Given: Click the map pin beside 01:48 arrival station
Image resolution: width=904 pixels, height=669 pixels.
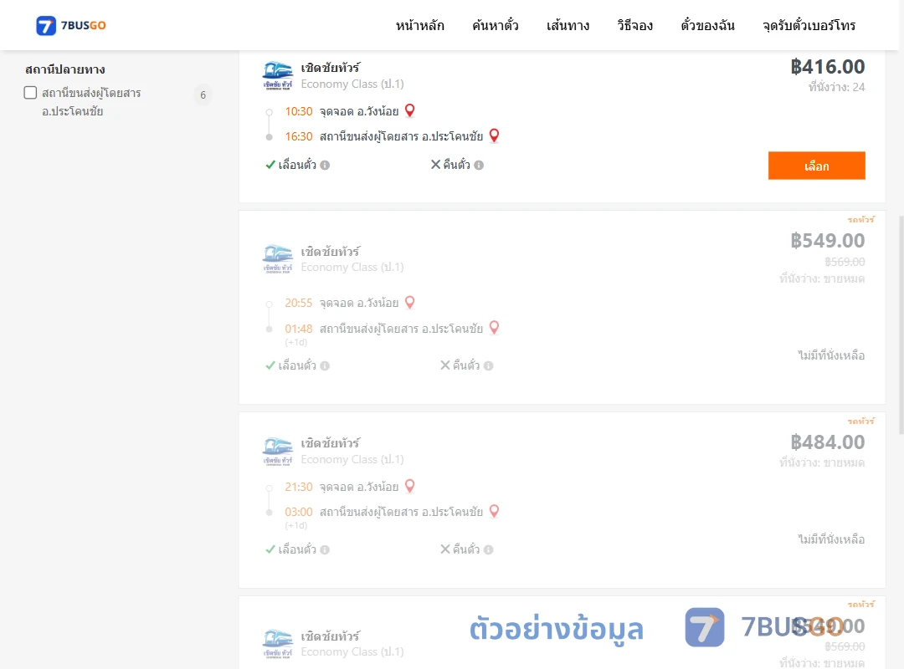Looking at the screenshot, I should click(494, 328).
